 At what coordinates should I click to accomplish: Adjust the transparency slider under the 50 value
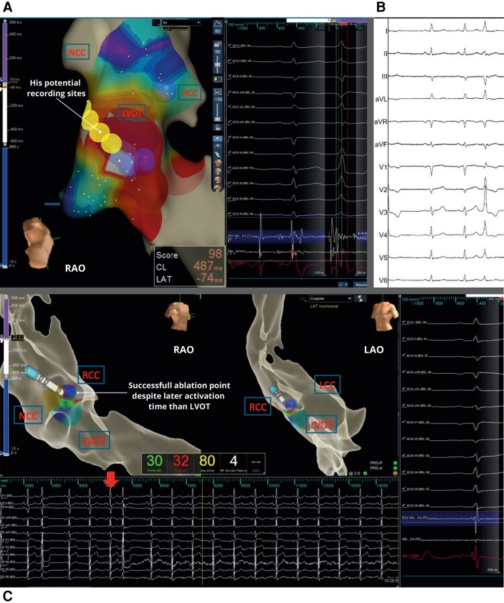click(x=218, y=65)
